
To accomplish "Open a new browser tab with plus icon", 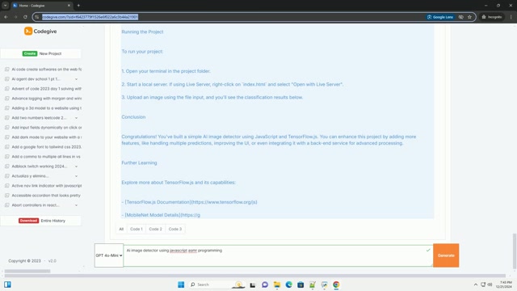I will point(78,6).
